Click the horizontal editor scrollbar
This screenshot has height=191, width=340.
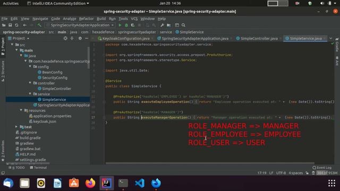[210, 163]
